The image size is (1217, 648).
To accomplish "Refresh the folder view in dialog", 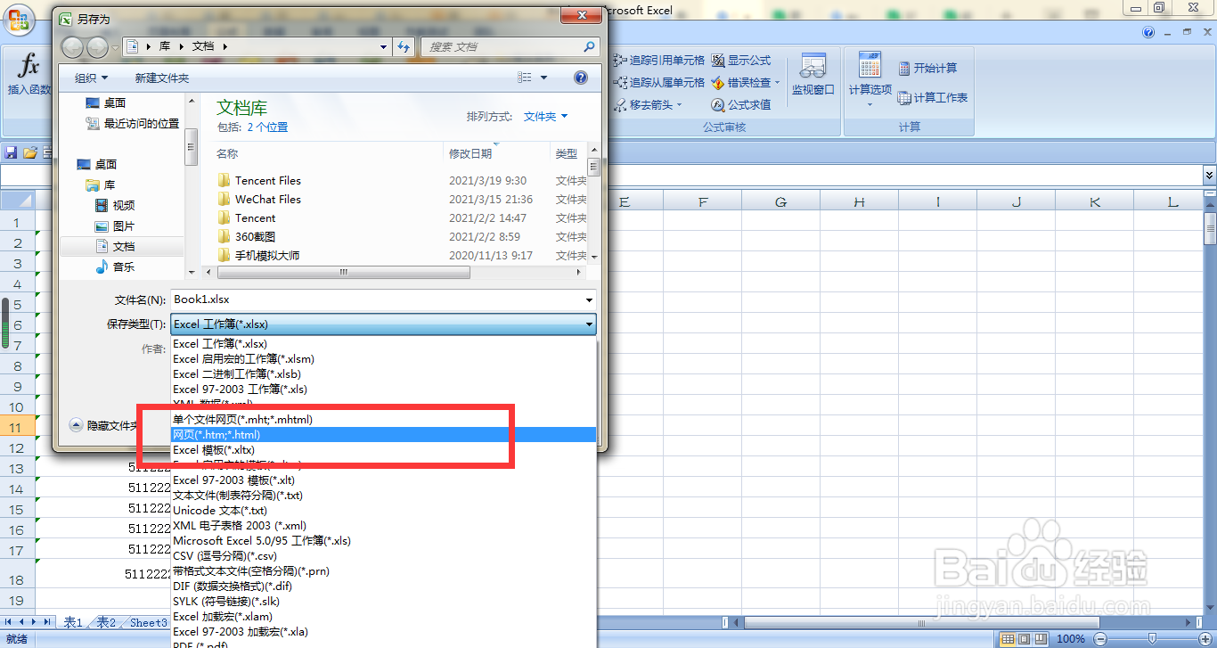I will [404, 46].
